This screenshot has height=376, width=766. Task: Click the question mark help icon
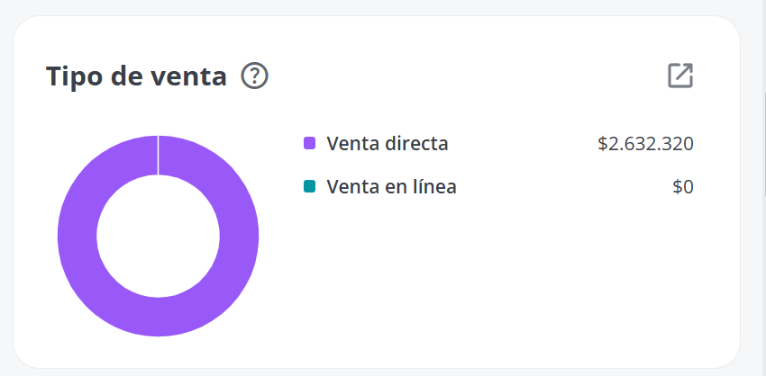point(254,76)
